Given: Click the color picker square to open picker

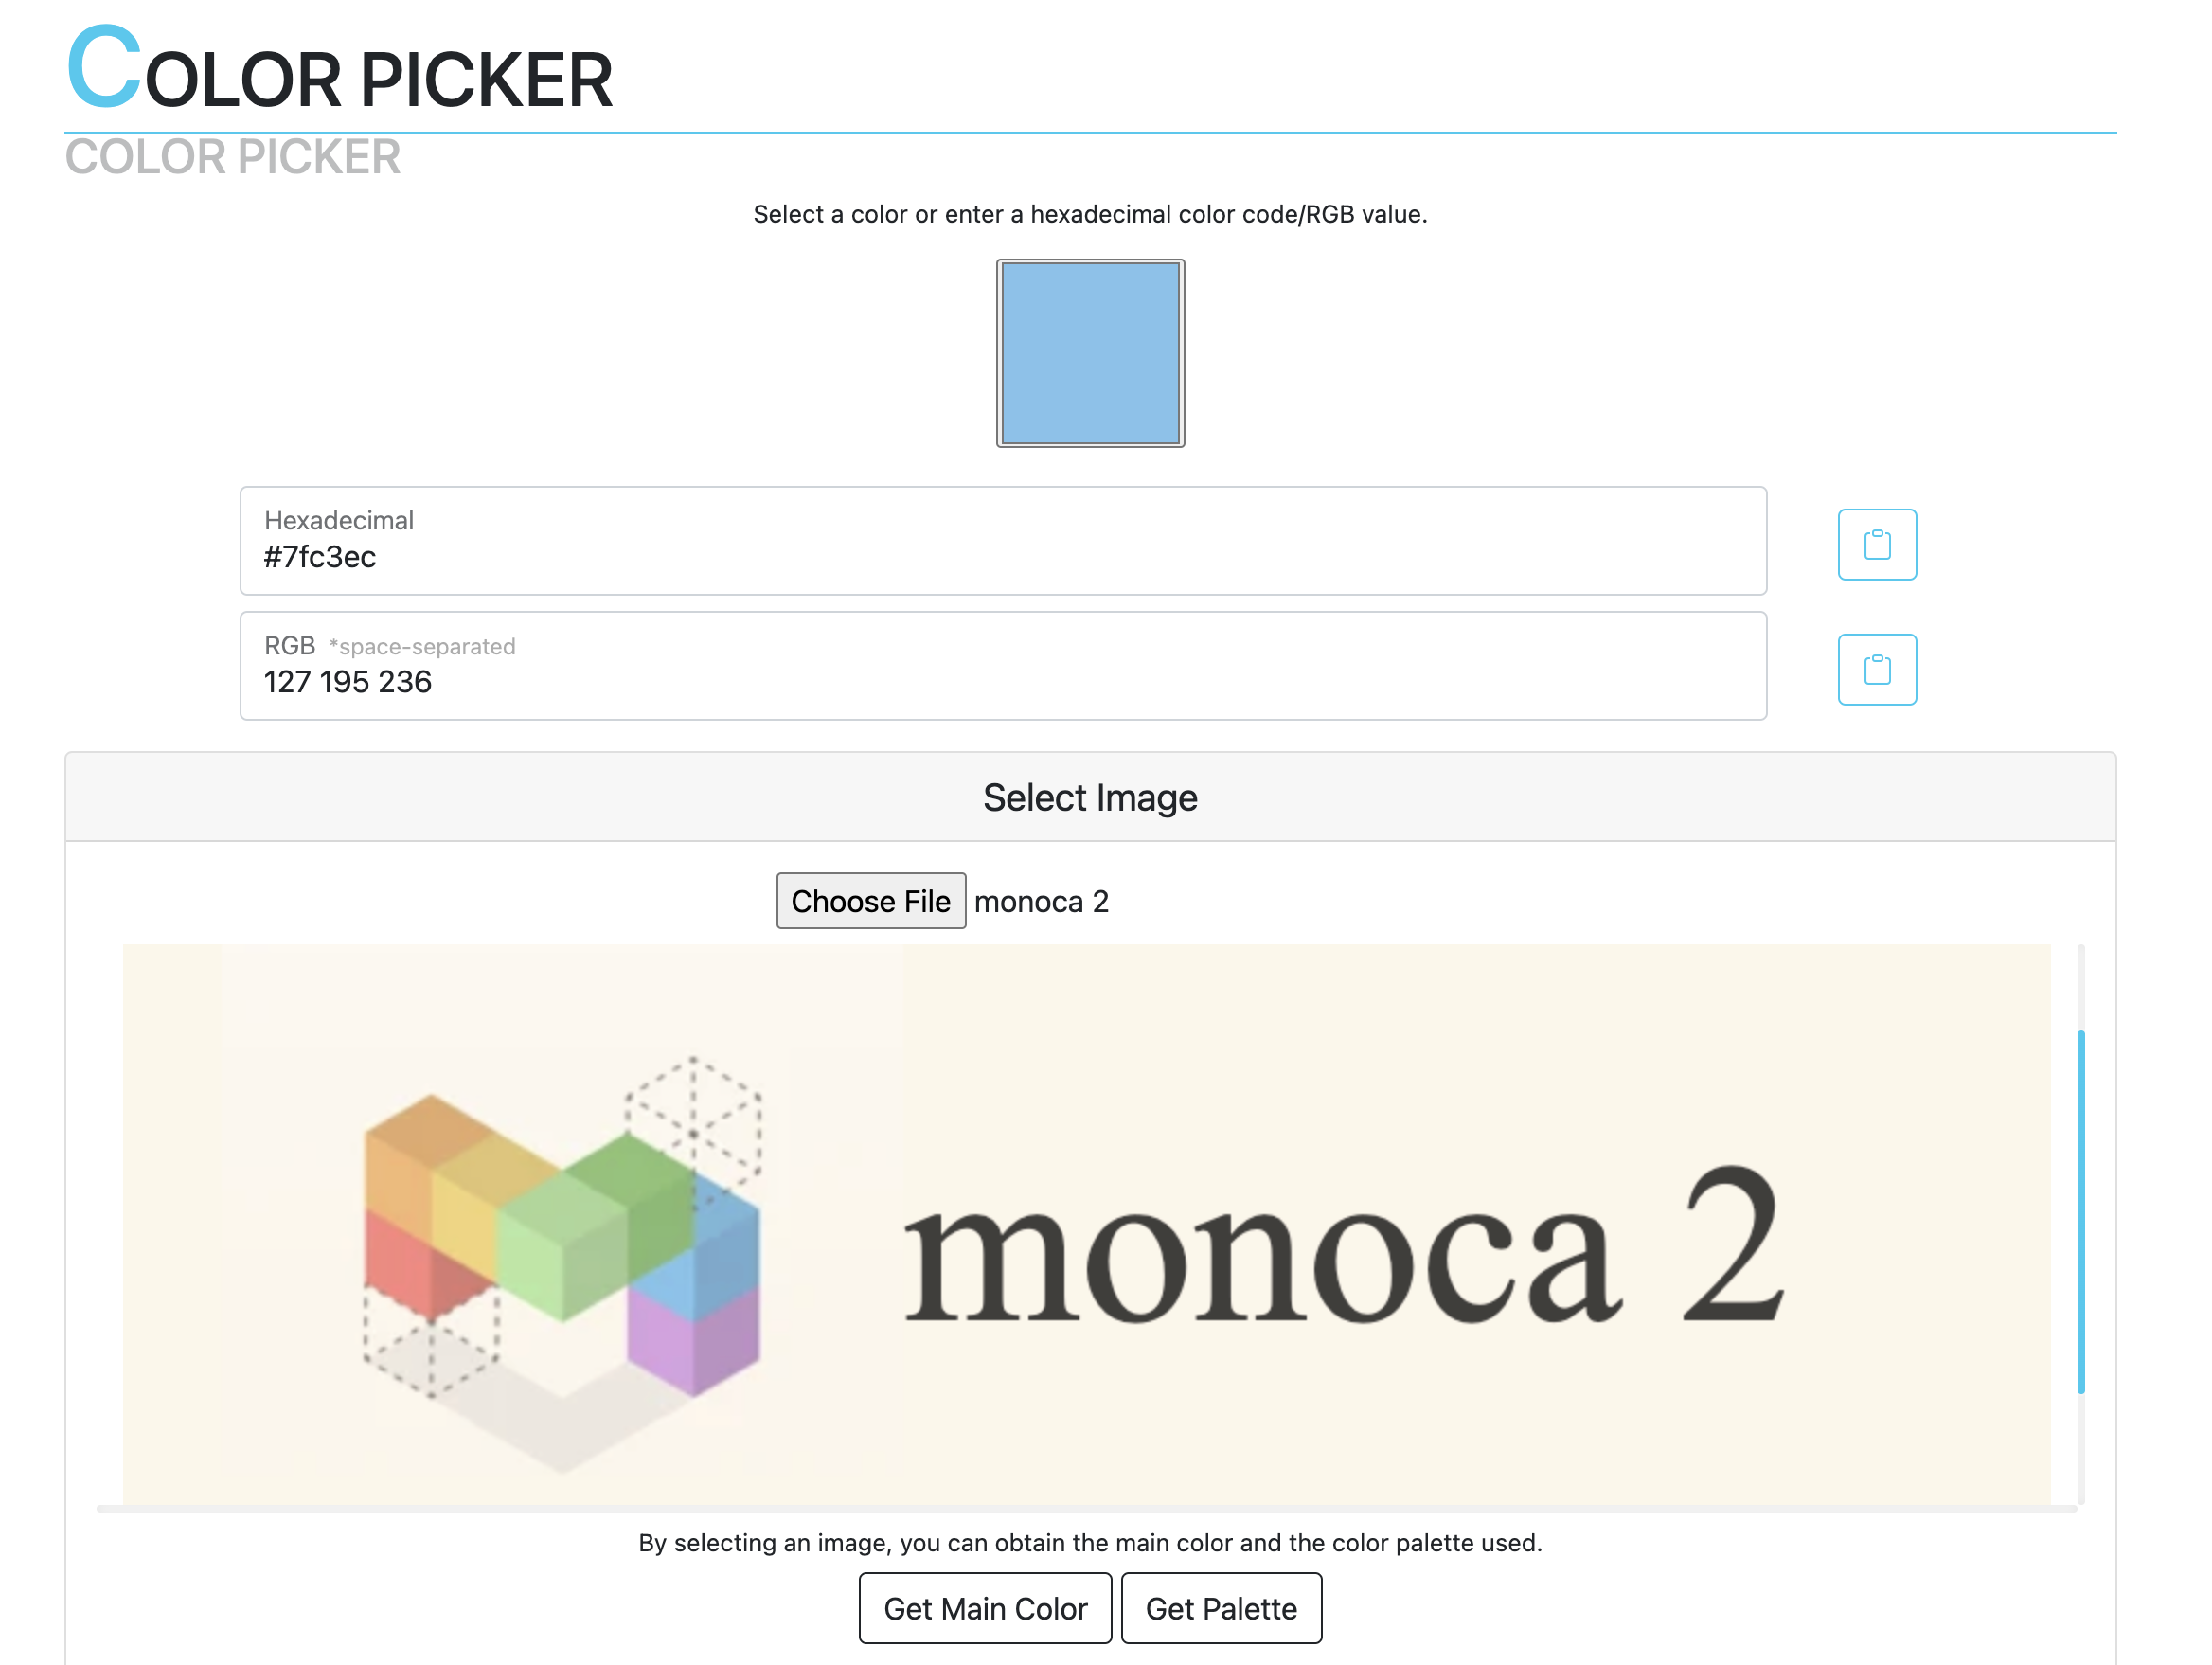Looking at the screenshot, I should pos(1091,351).
